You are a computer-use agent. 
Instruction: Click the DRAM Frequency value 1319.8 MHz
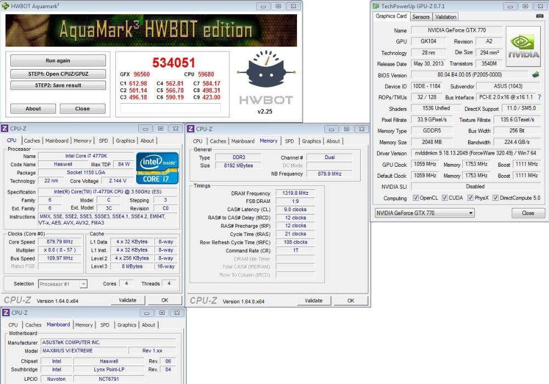295,193
